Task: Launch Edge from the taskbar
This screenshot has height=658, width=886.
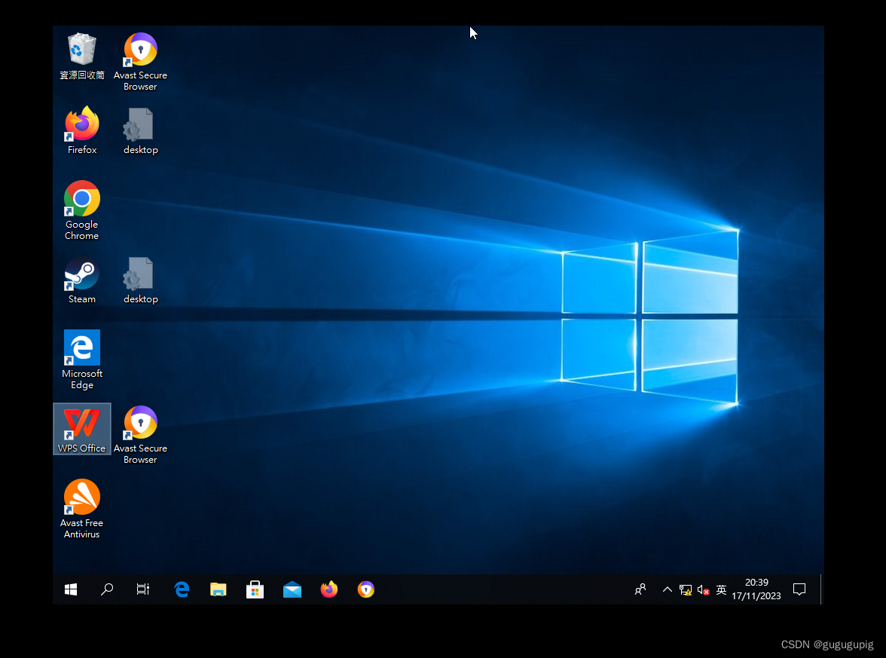Action: (x=182, y=589)
